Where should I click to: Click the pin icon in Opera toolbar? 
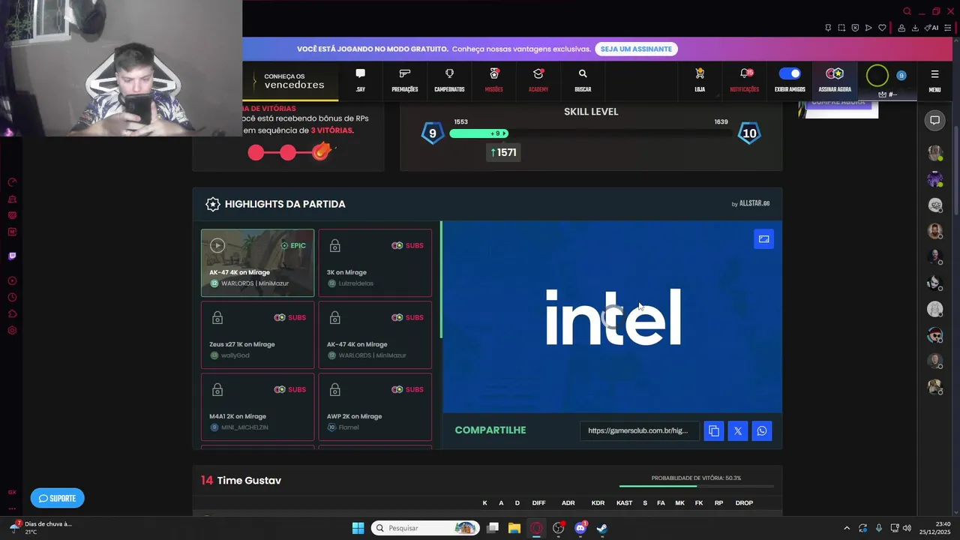pyautogui.click(x=828, y=28)
